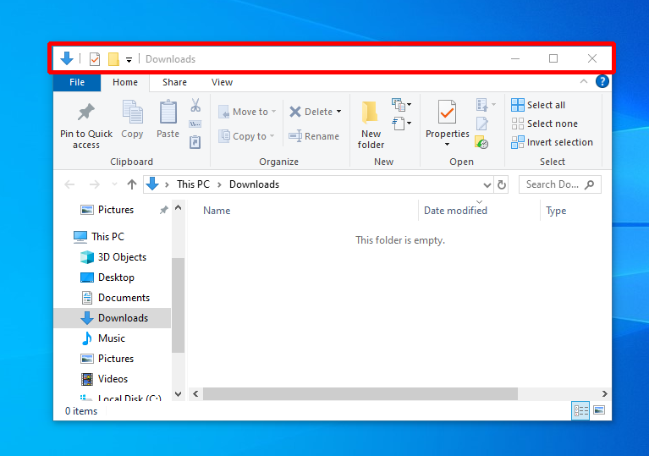Collapse the ribbon using the chevron
Image resolution: width=649 pixels, height=456 pixels.
[583, 82]
